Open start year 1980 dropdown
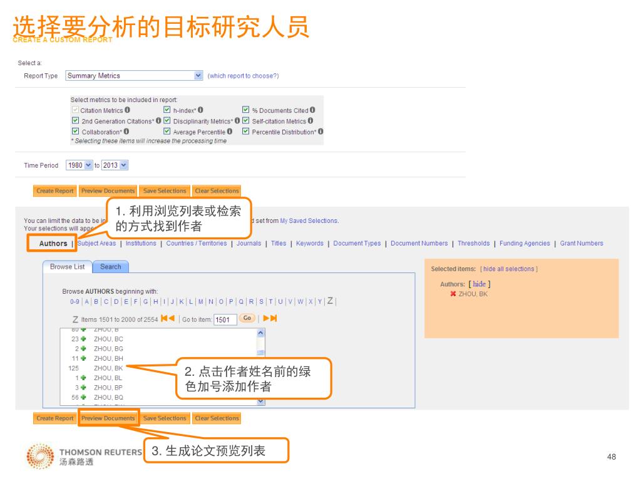The width and height of the screenshot is (641, 481). click(x=79, y=165)
